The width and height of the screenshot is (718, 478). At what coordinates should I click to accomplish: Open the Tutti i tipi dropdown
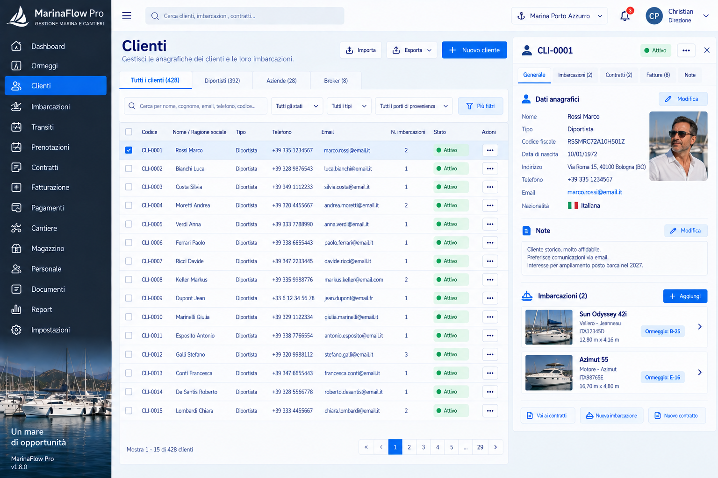click(x=349, y=106)
